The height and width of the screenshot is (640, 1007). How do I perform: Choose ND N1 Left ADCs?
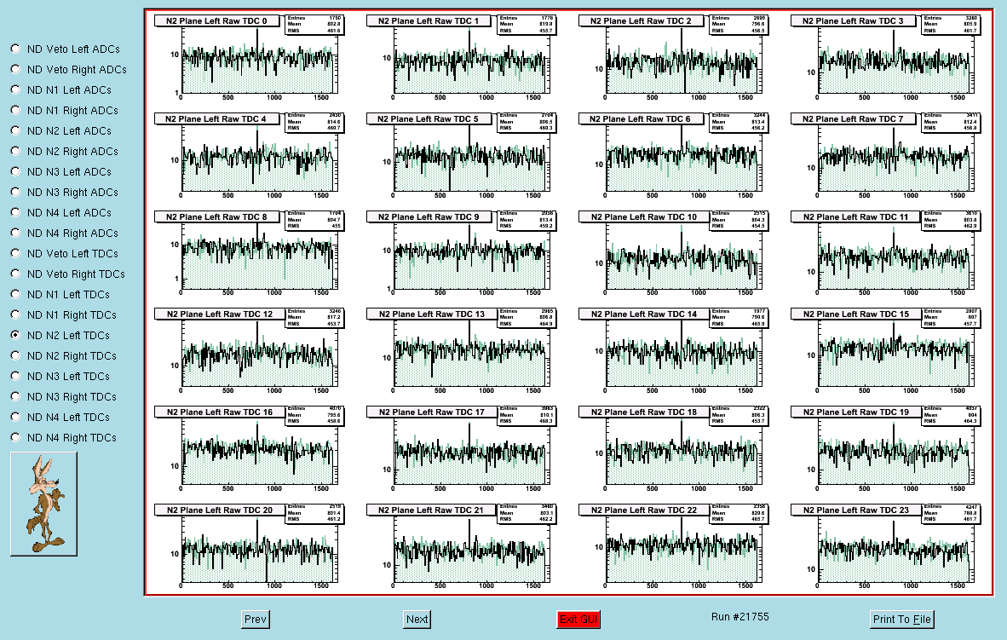click(x=15, y=90)
